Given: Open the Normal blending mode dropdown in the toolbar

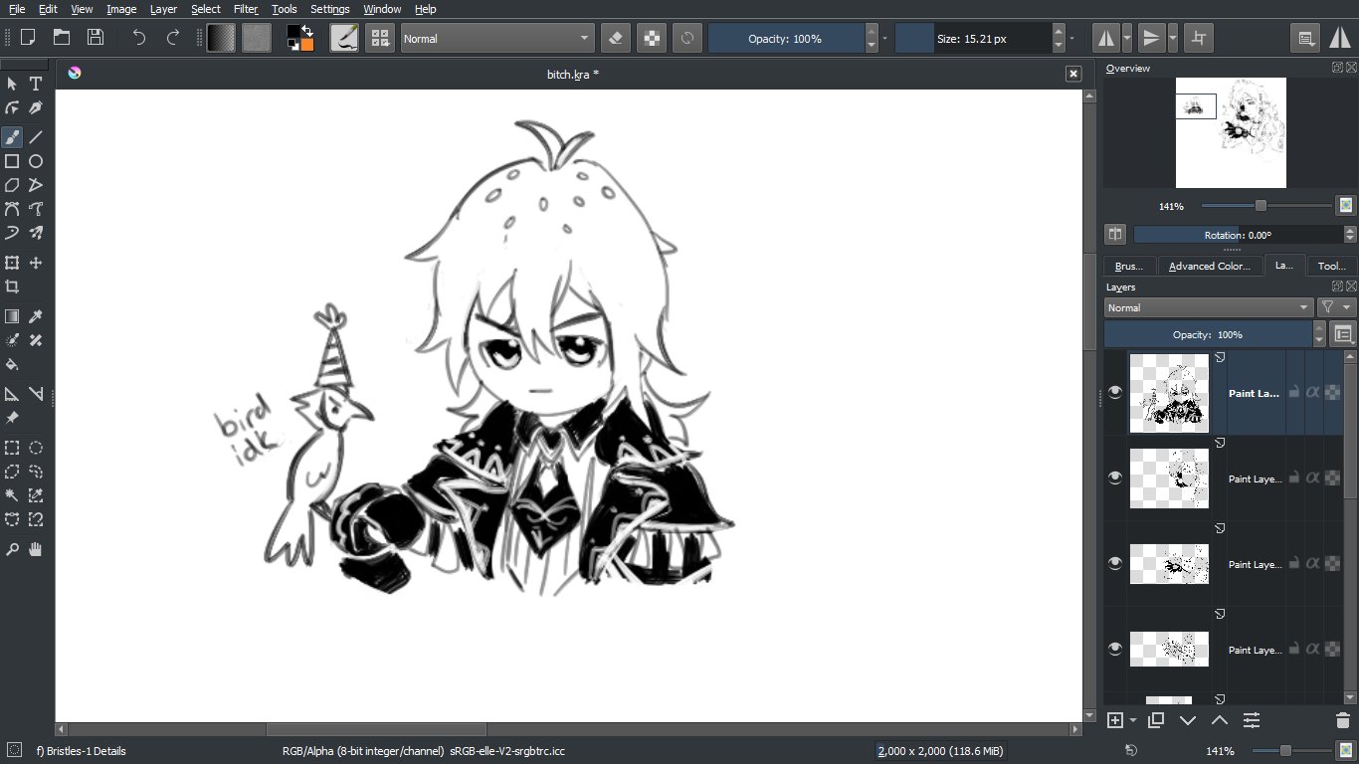Looking at the screenshot, I should 497,39.
